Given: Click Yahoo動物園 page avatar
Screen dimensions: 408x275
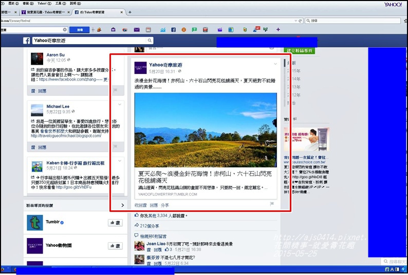Looking at the screenshot, I should (35, 246).
